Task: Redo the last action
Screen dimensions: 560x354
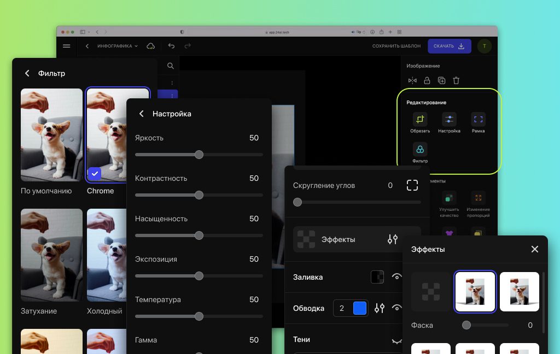Action: click(188, 46)
